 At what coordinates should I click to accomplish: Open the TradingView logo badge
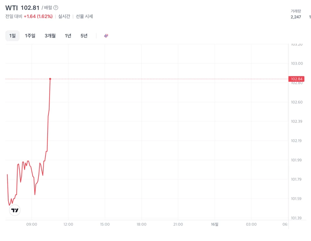tap(15, 210)
